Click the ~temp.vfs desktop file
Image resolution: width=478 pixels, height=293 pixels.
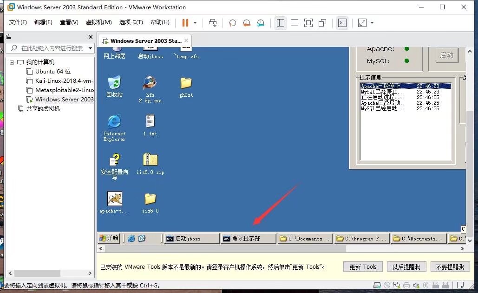(186, 53)
